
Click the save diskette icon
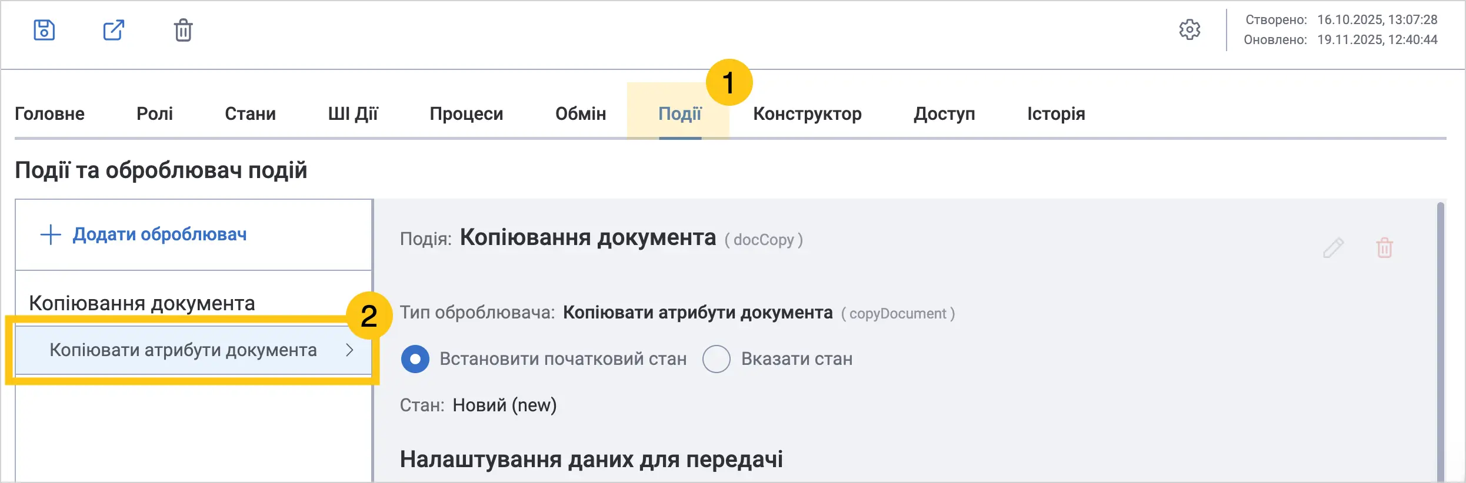pos(44,30)
